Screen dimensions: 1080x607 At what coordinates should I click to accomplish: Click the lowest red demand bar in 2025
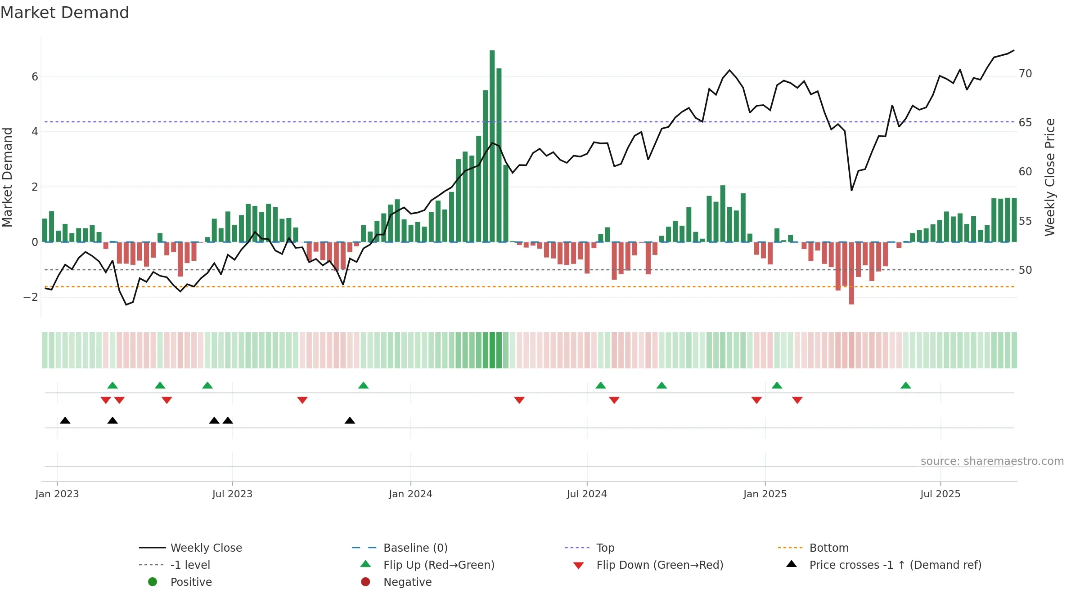tap(851, 273)
